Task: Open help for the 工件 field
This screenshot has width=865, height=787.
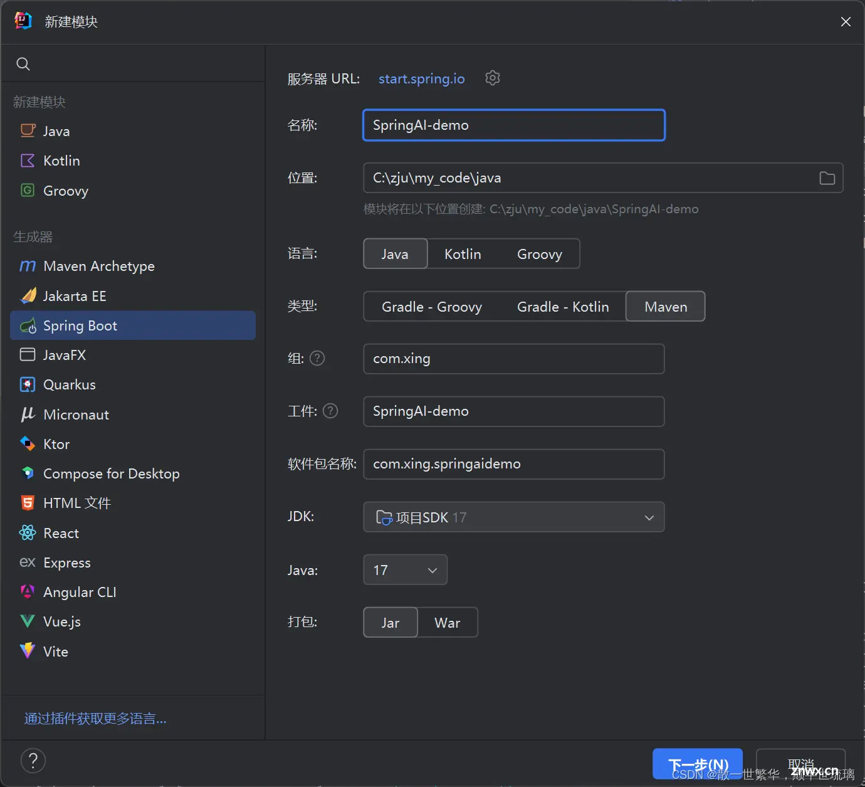Action: pyautogui.click(x=330, y=411)
